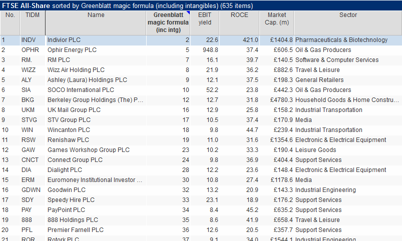Image resolution: width=402 pixels, height=241 pixels.
Task: Select the Indivior PLC row name
Action: (x=64, y=40)
